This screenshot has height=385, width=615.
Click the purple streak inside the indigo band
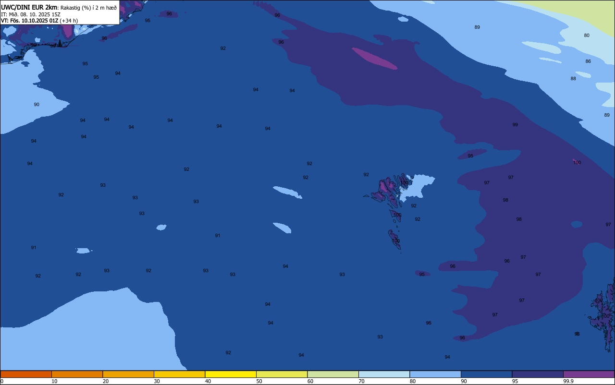pyautogui.click(x=375, y=59)
